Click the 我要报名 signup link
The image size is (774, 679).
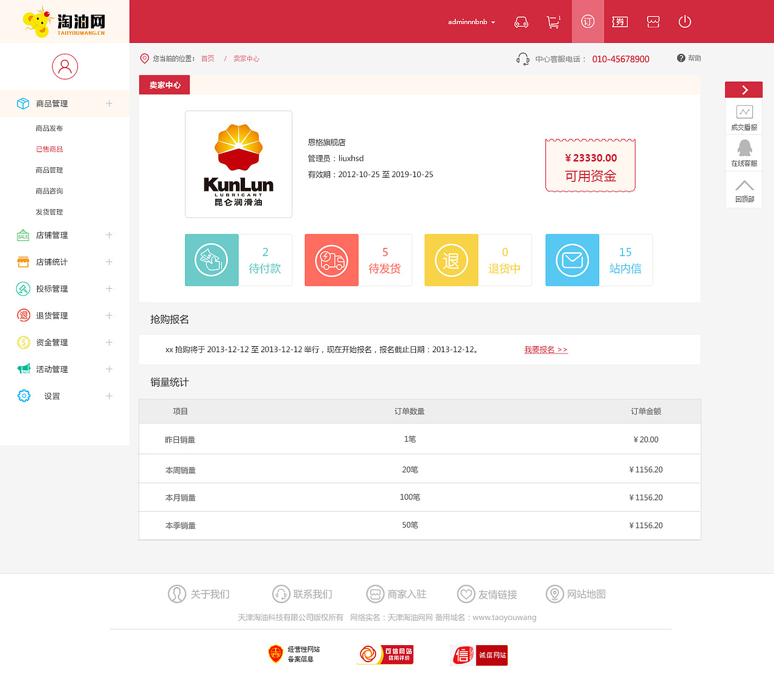546,349
